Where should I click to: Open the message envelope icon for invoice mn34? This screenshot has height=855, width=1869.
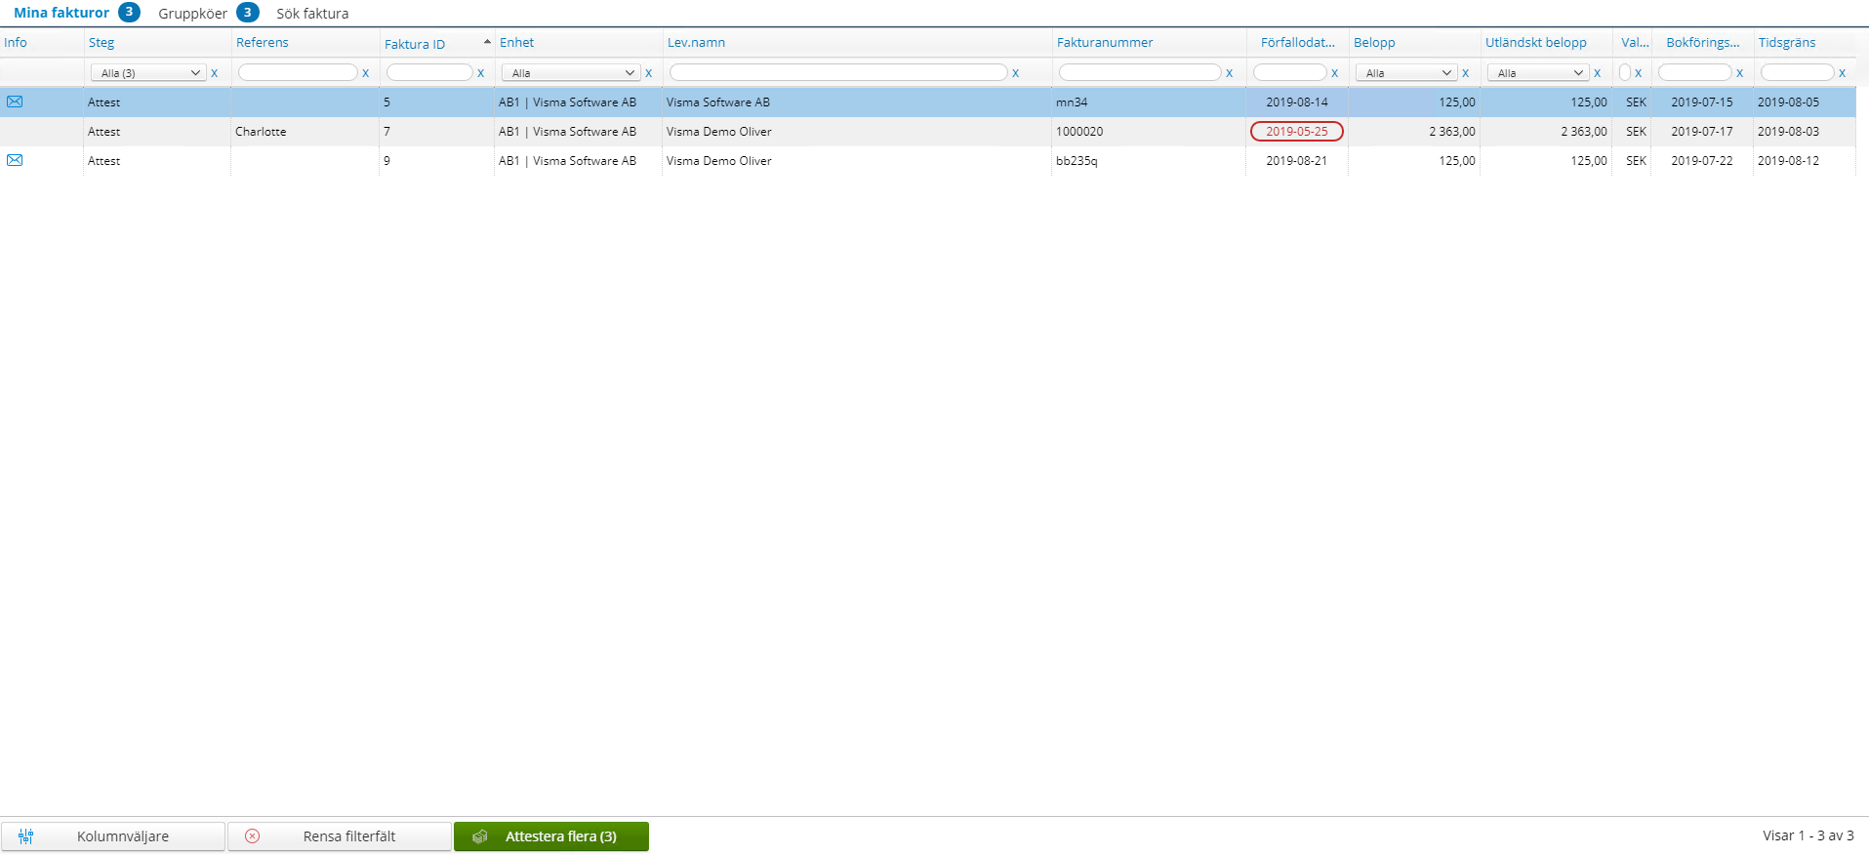pyautogui.click(x=15, y=102)
